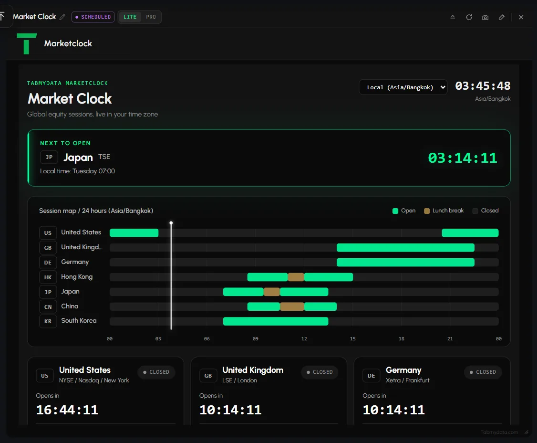537x443 pixels.
Task: Click the Hong Kong lunch break segment
Action: (x=296, y=277)
